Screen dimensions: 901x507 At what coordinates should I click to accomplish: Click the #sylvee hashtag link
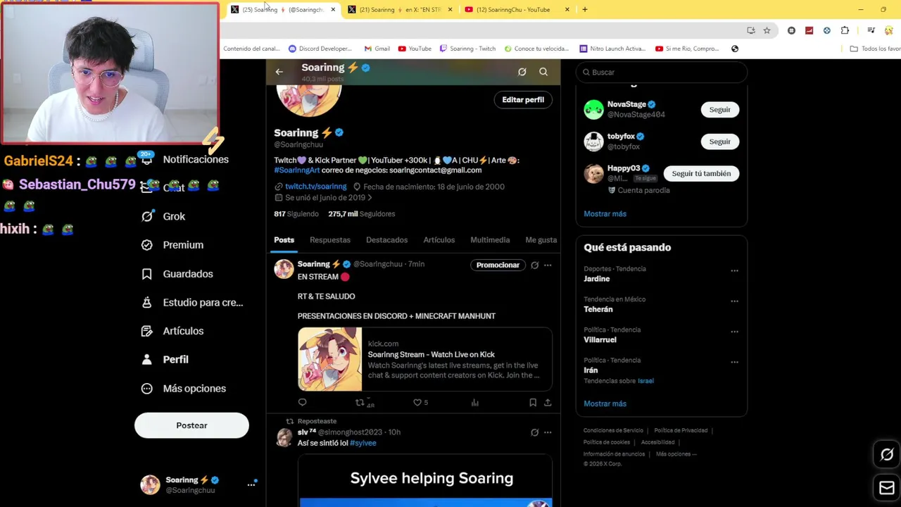[x=363, y=443]
